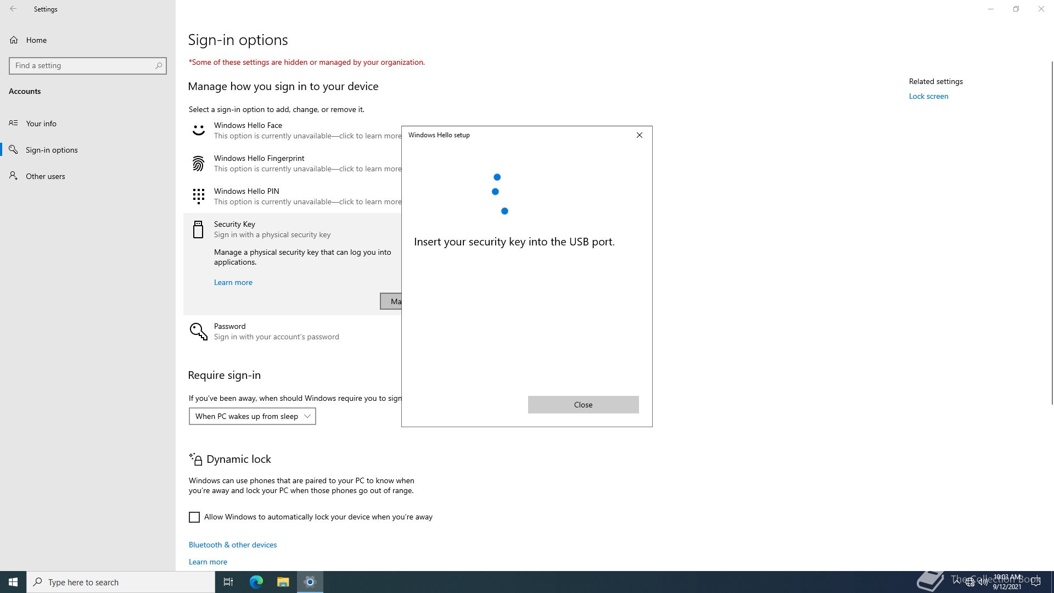This screenshot has height=593, width=1054.
Task: Click the Your info person card icon
Action: coord(14,123)
